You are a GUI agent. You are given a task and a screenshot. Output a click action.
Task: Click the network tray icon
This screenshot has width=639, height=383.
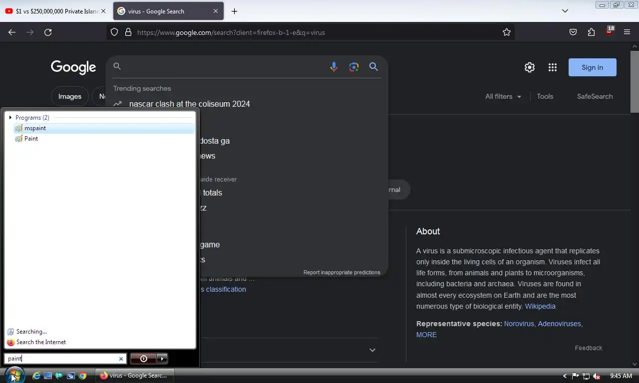586,376
